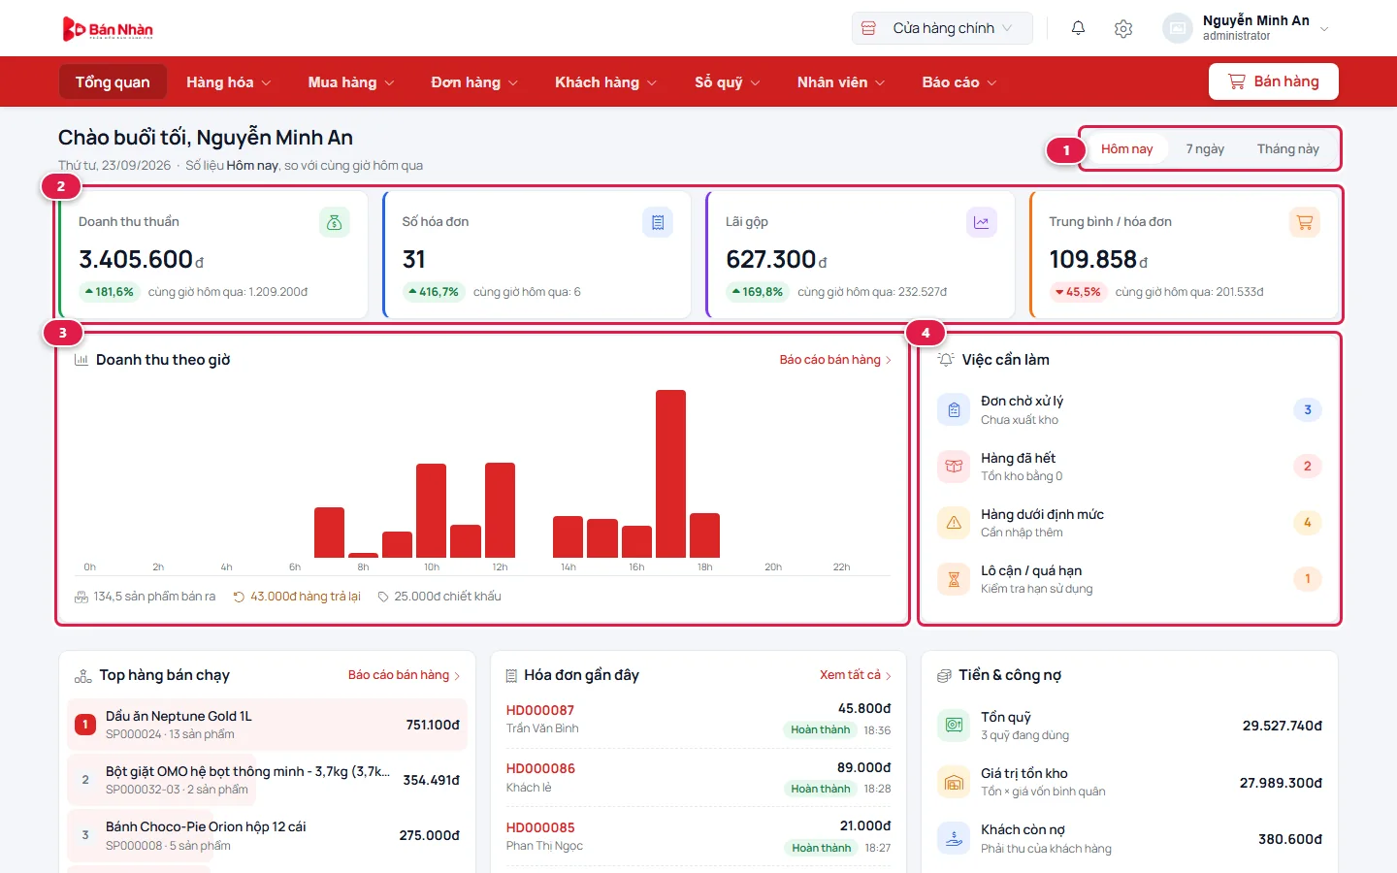Click the clipboard icon for Đơn chờ xử lý
The width and height of the screenshot is (1397, 873).
tap(954, 409)
